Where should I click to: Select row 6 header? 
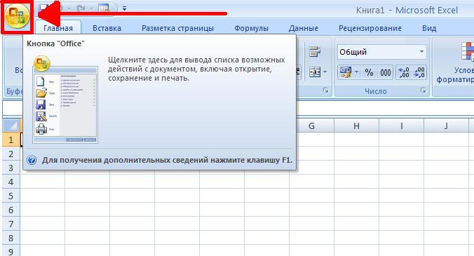point(11,210)
